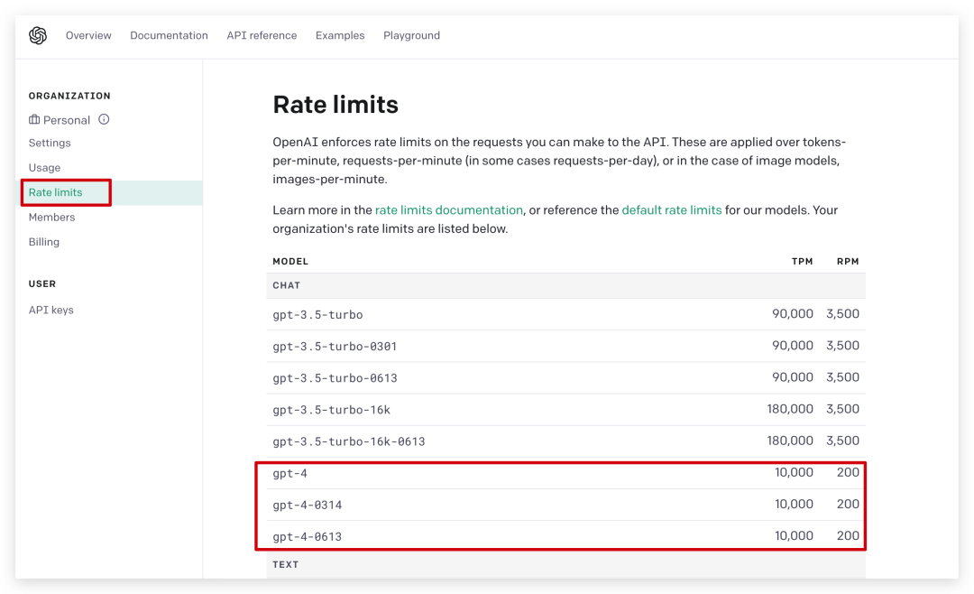Image resolution: width=974 pixels, height=594 pixels.
Task: Click the info icon next to Personal
Action: 104,119
